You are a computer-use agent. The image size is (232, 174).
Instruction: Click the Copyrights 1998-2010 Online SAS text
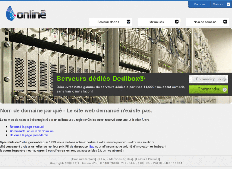click(116, 163)
